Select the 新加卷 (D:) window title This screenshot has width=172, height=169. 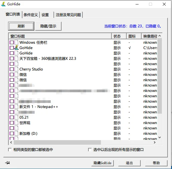(x=28, y=133)
